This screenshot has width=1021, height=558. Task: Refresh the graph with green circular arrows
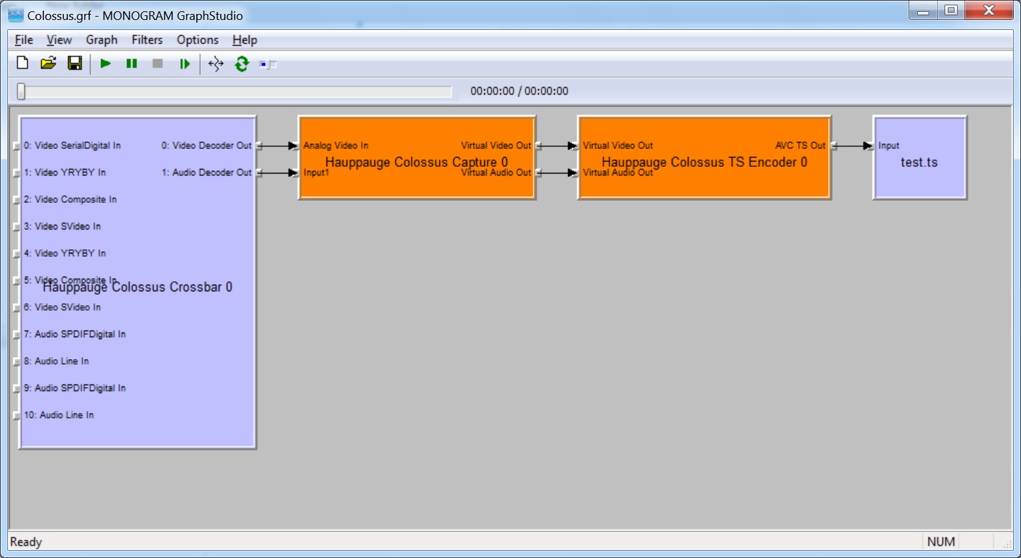(x=241, y=64)
